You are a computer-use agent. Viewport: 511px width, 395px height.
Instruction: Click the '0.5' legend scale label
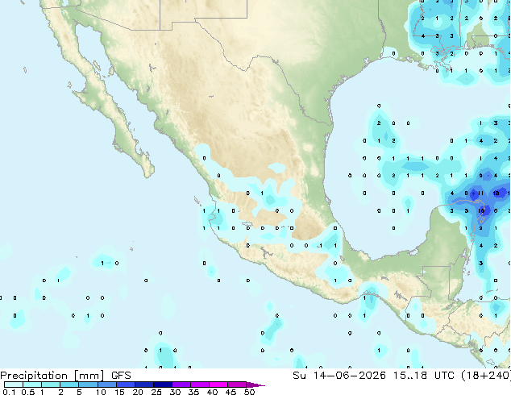(x=28, y=392)
